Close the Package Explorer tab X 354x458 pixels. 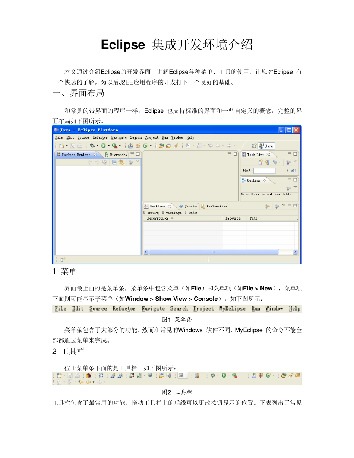point(95,155)
